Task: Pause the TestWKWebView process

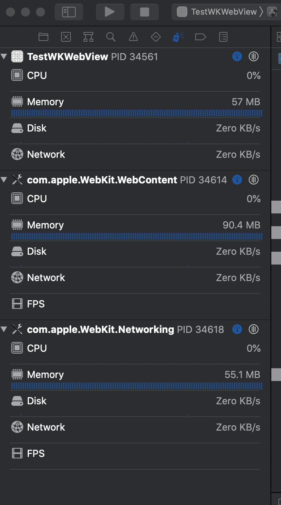Action: tap(254, 57)
